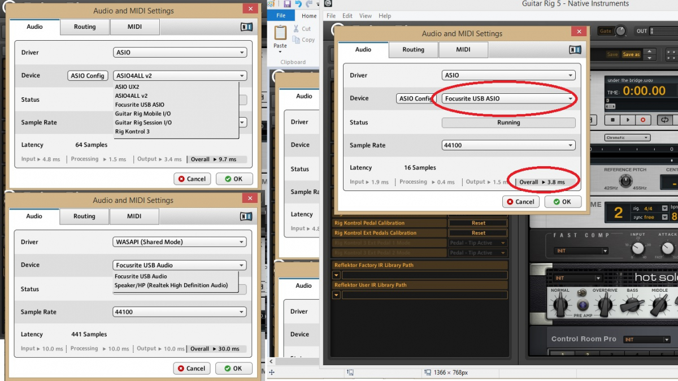Switch to Routing tab in top-left dialog
The width and height of the screenshot is (678, 381).
(x=85, y=27)
